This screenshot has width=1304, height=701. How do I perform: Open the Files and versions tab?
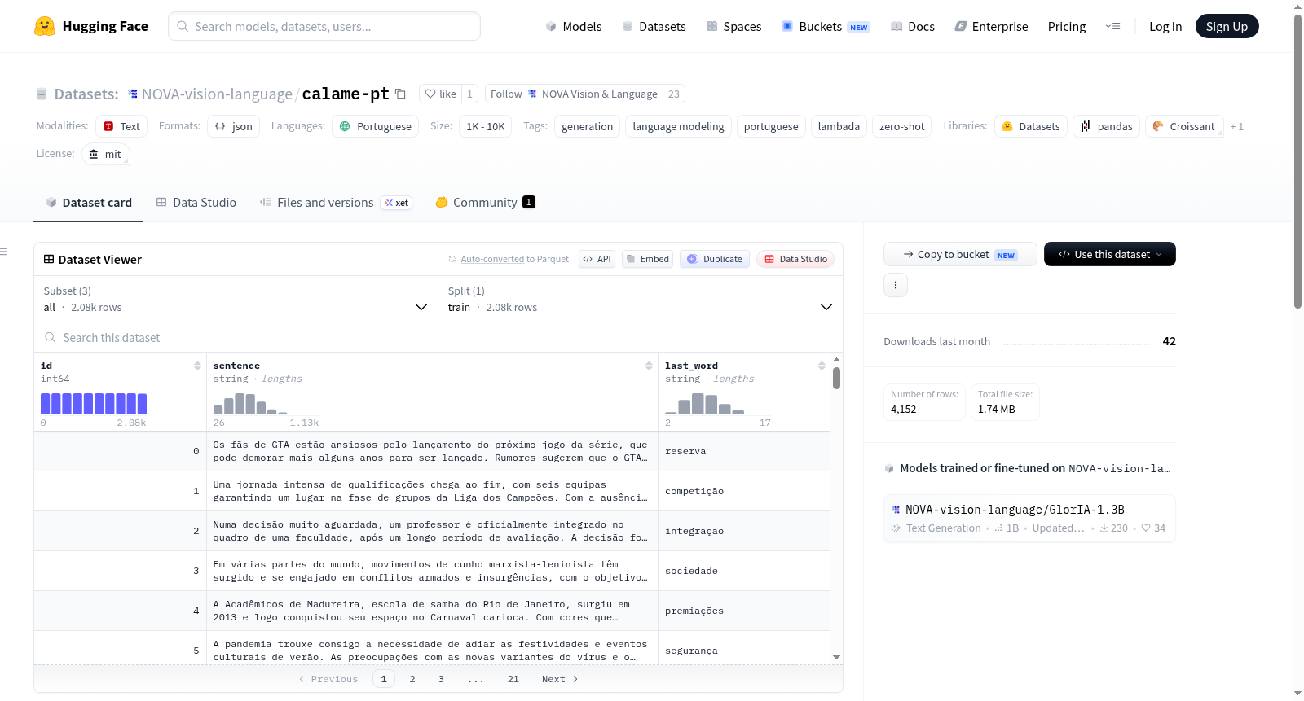[x=335, y=202]
